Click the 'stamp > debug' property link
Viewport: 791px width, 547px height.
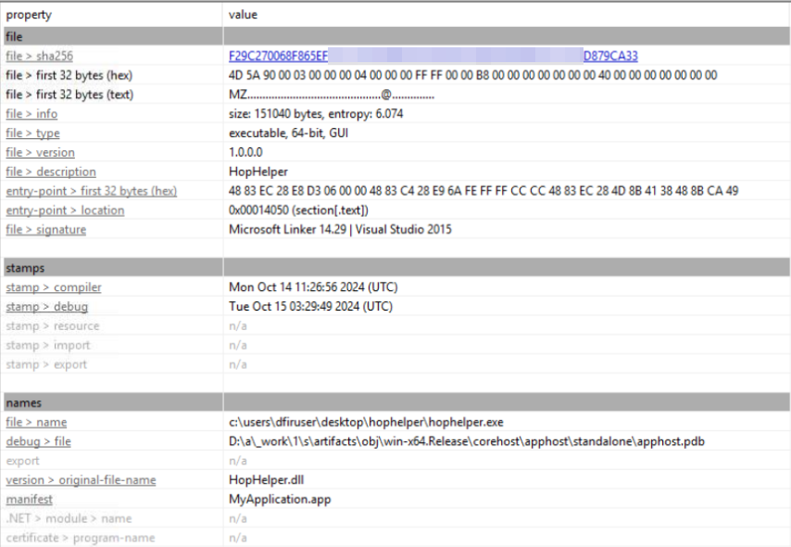[x=46, y=307]
